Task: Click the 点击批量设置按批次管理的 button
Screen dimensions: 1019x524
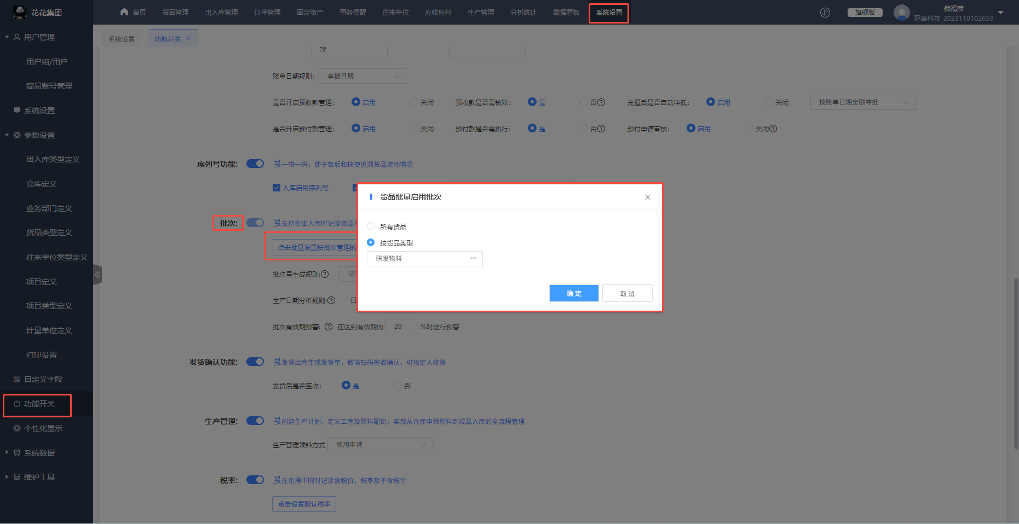Action: [x=315, y=247]
